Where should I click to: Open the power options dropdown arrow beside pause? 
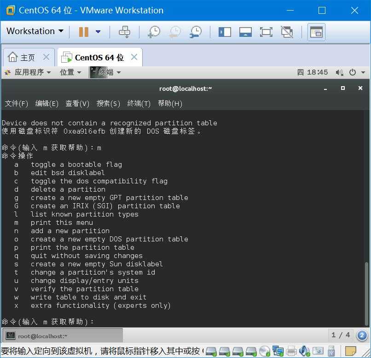(98, 31)
